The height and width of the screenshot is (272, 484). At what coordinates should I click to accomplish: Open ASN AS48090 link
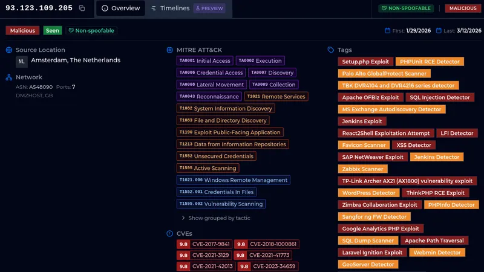[41, 87]
